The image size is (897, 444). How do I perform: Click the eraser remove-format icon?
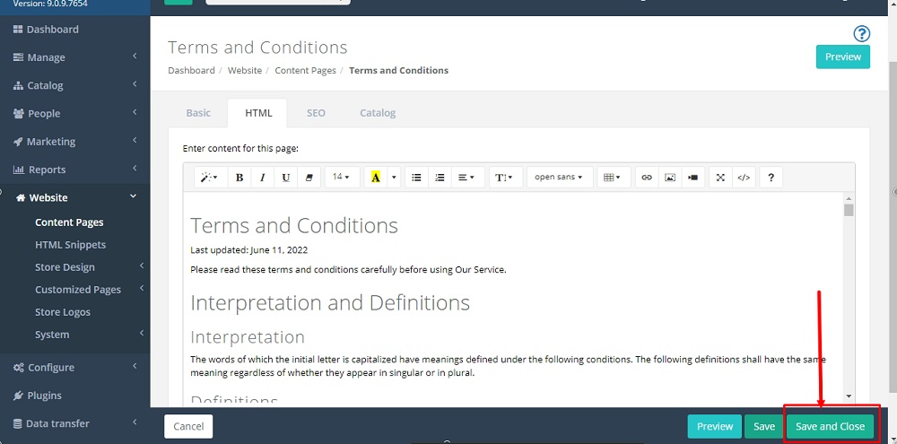click(x=309, y=178)
